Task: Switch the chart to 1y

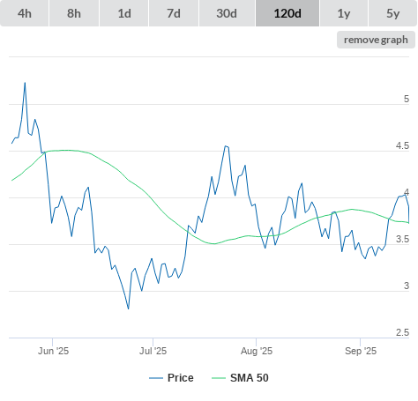Action: [x=344, y=13]
